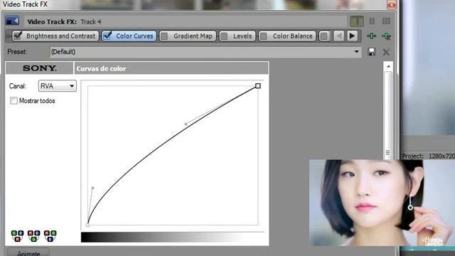This screenshot has width=455, height=256.
Task: Click the vertical scrollbar thumb grip
Action: tap(388, 153)
